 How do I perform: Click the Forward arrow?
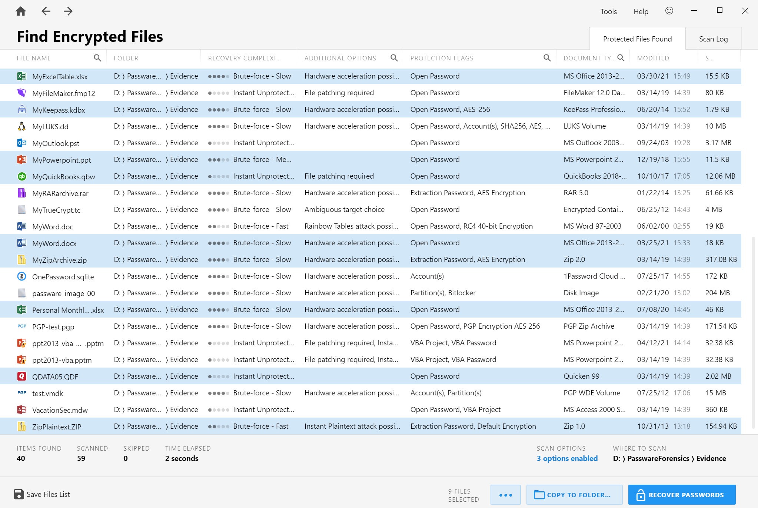click(x=68, y=11)
